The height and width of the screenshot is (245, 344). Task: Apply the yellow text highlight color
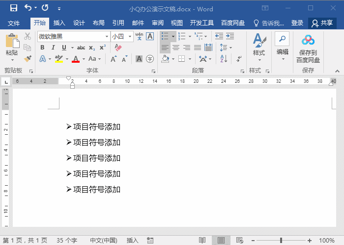[x=59, y=59]
